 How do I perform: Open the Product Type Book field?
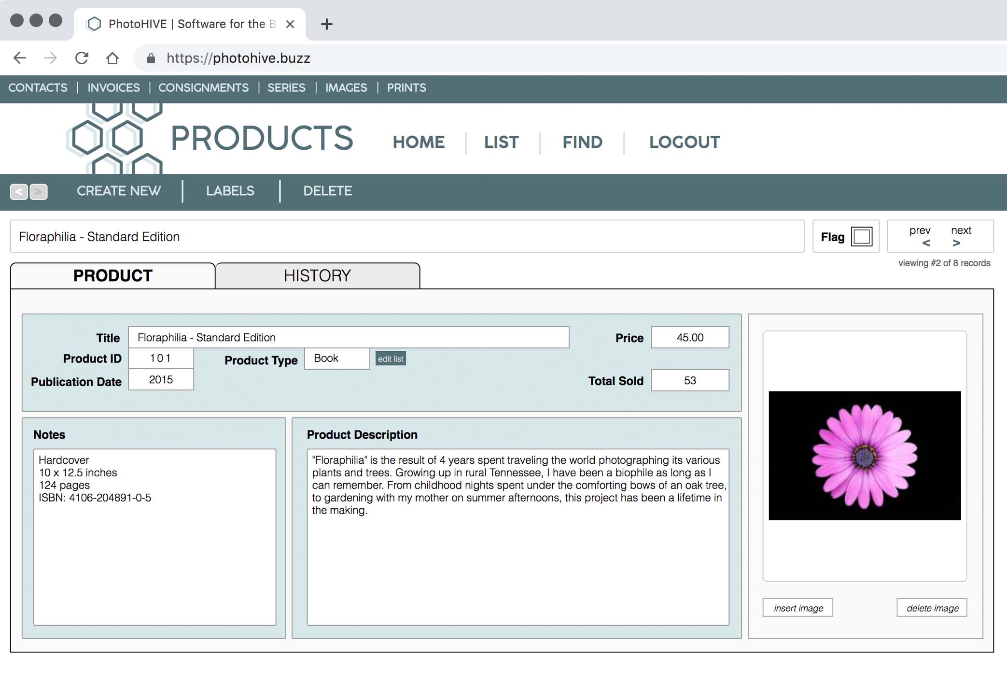pyautogui.click(x=337, y=358)
